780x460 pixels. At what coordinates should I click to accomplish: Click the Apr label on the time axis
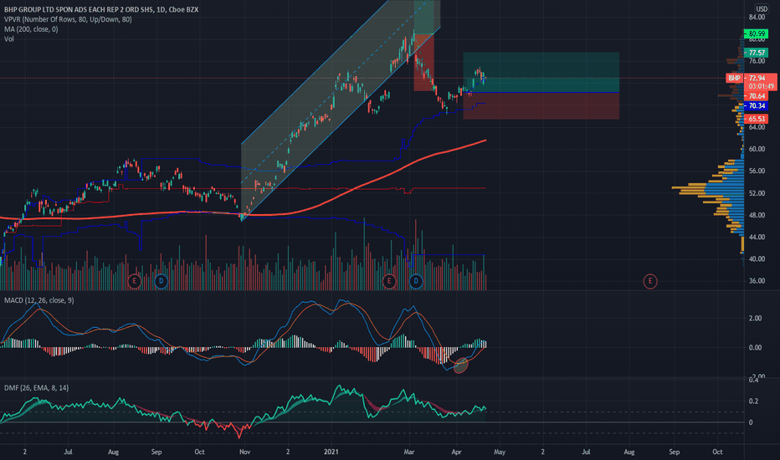pyautogui.click(x=456, y=452)
